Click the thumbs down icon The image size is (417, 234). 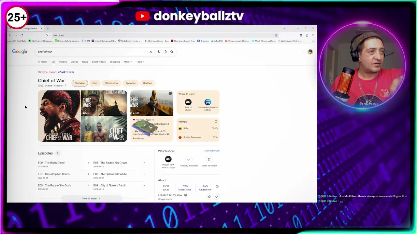pos(216,196)
